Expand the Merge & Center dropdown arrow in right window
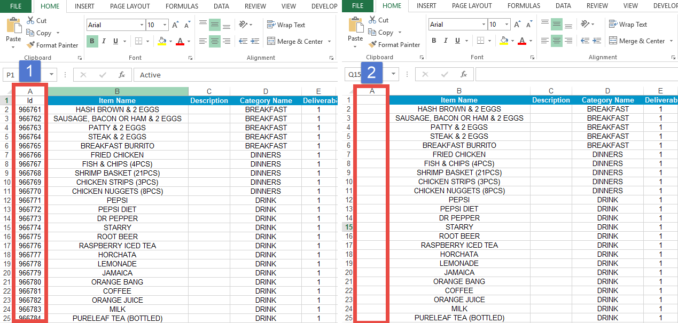The image size is (678, 323). tap(671, 41)
